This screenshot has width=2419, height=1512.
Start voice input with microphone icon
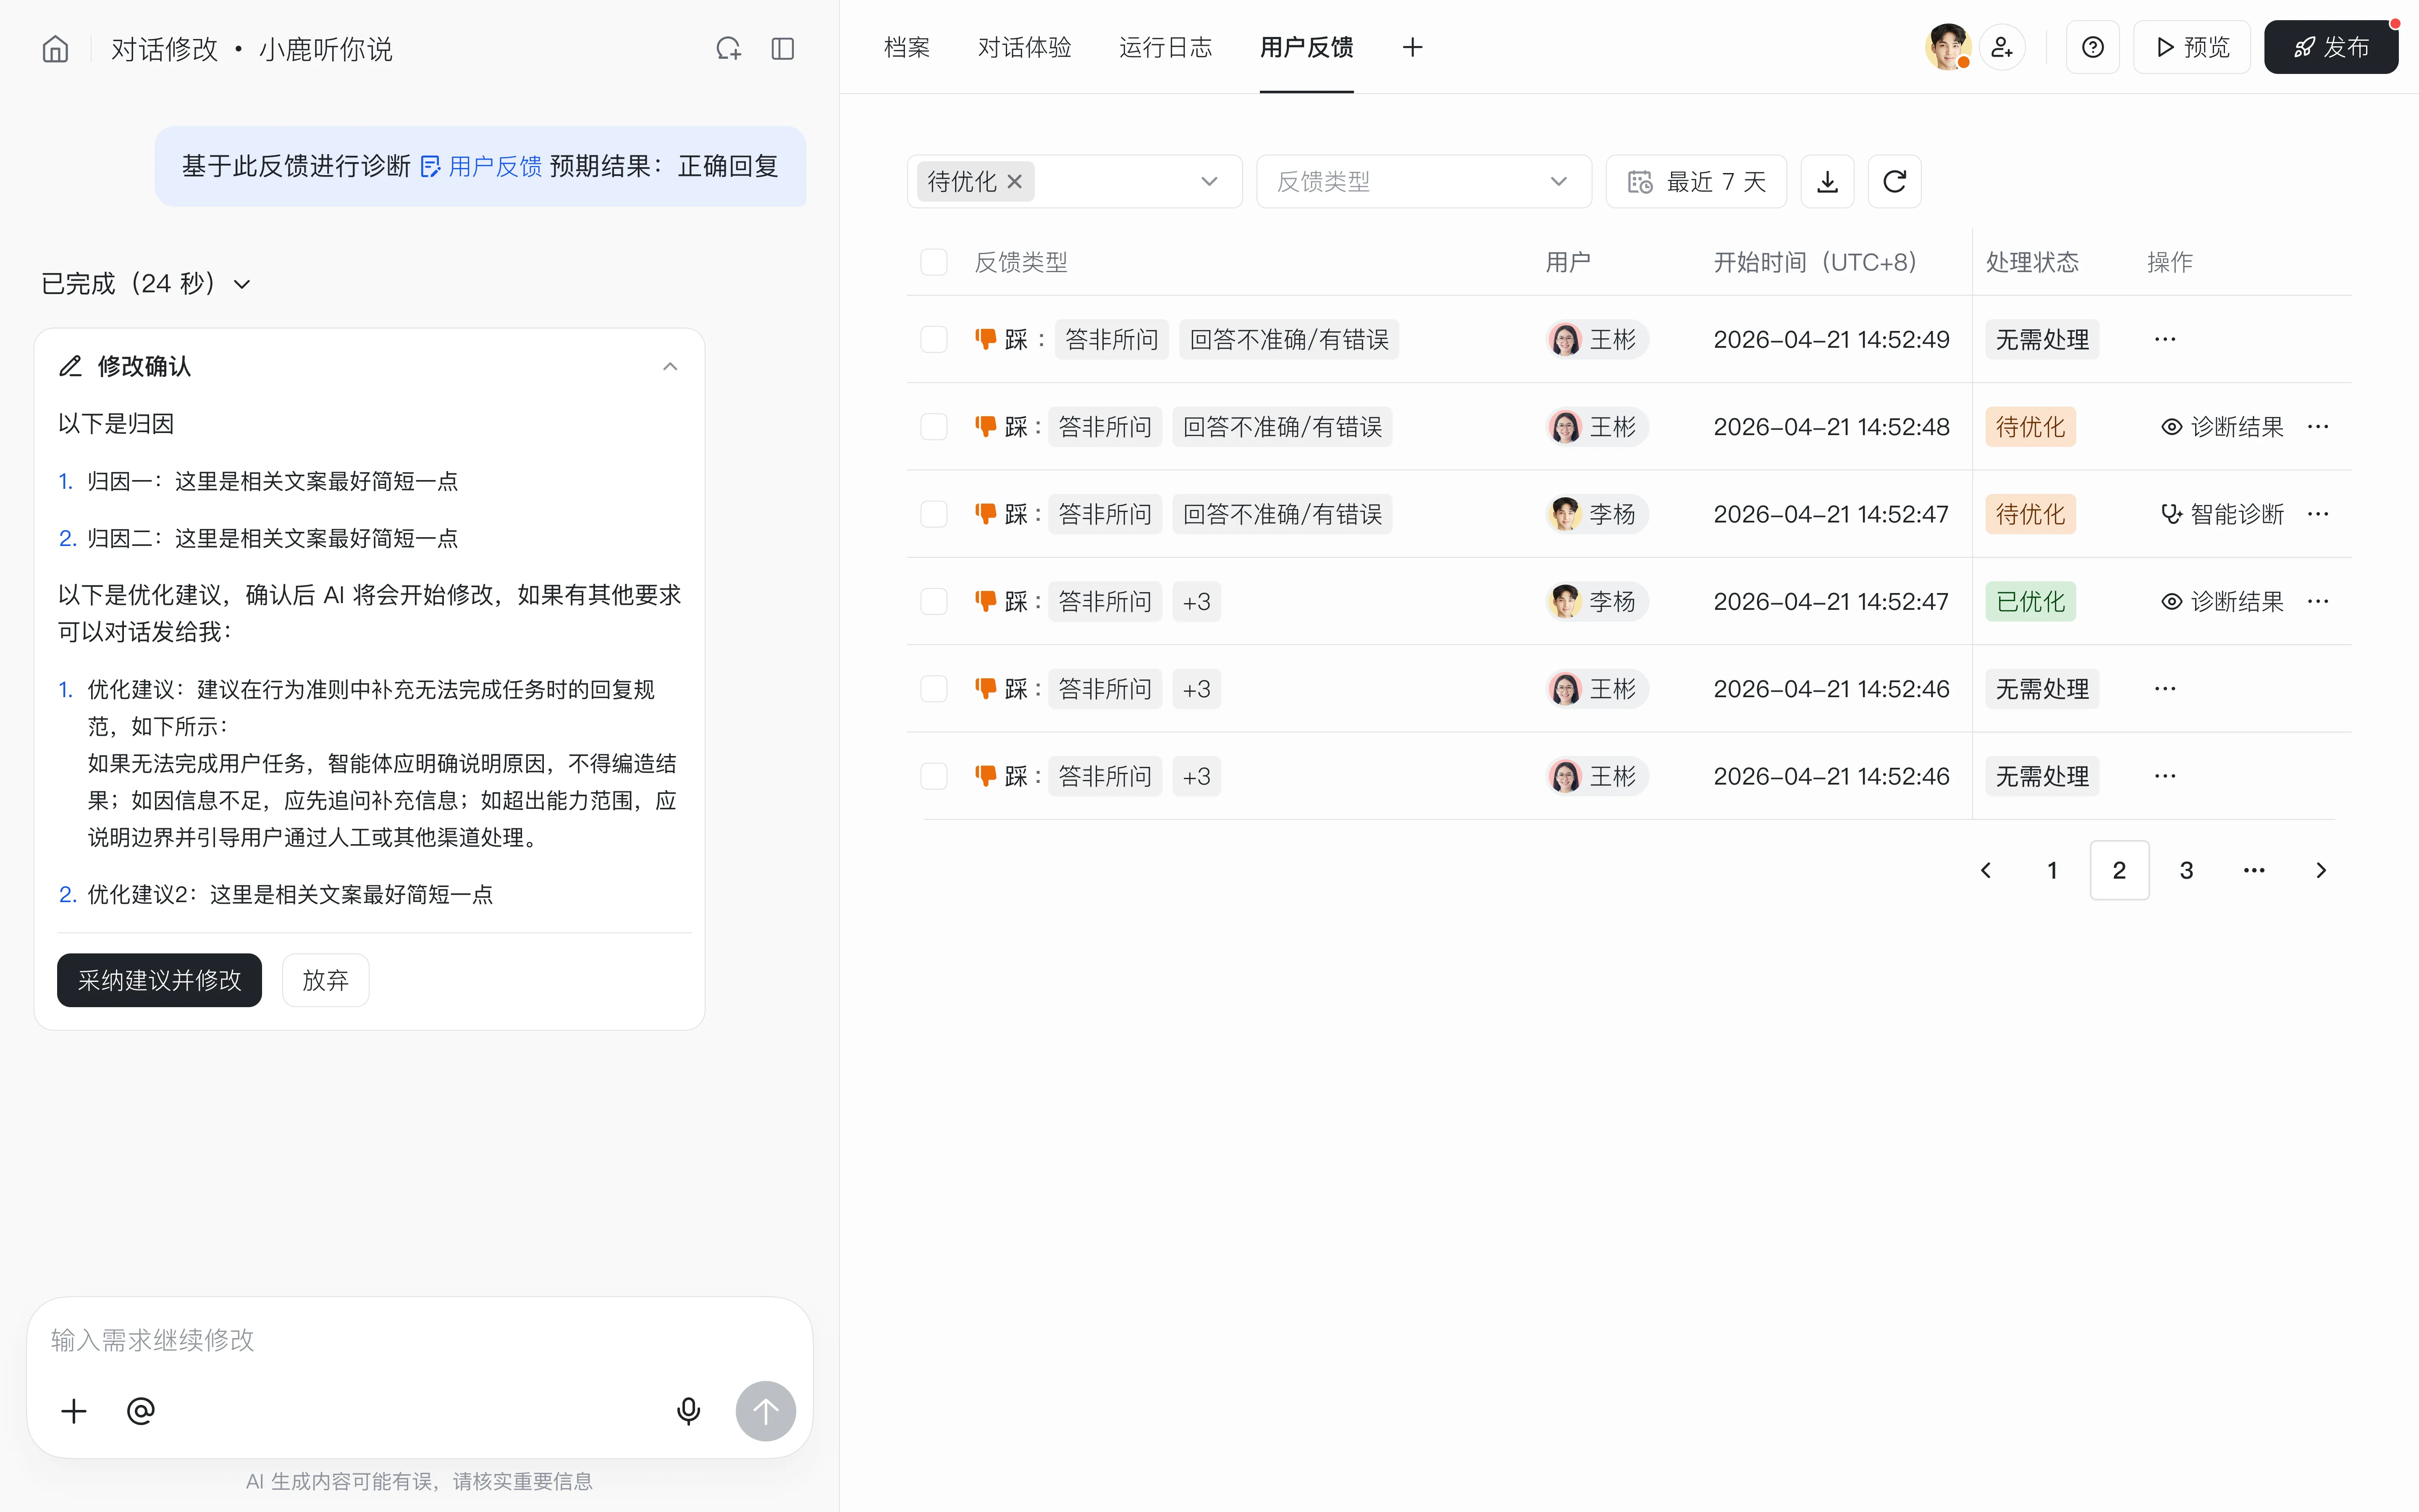(688, 1411)
